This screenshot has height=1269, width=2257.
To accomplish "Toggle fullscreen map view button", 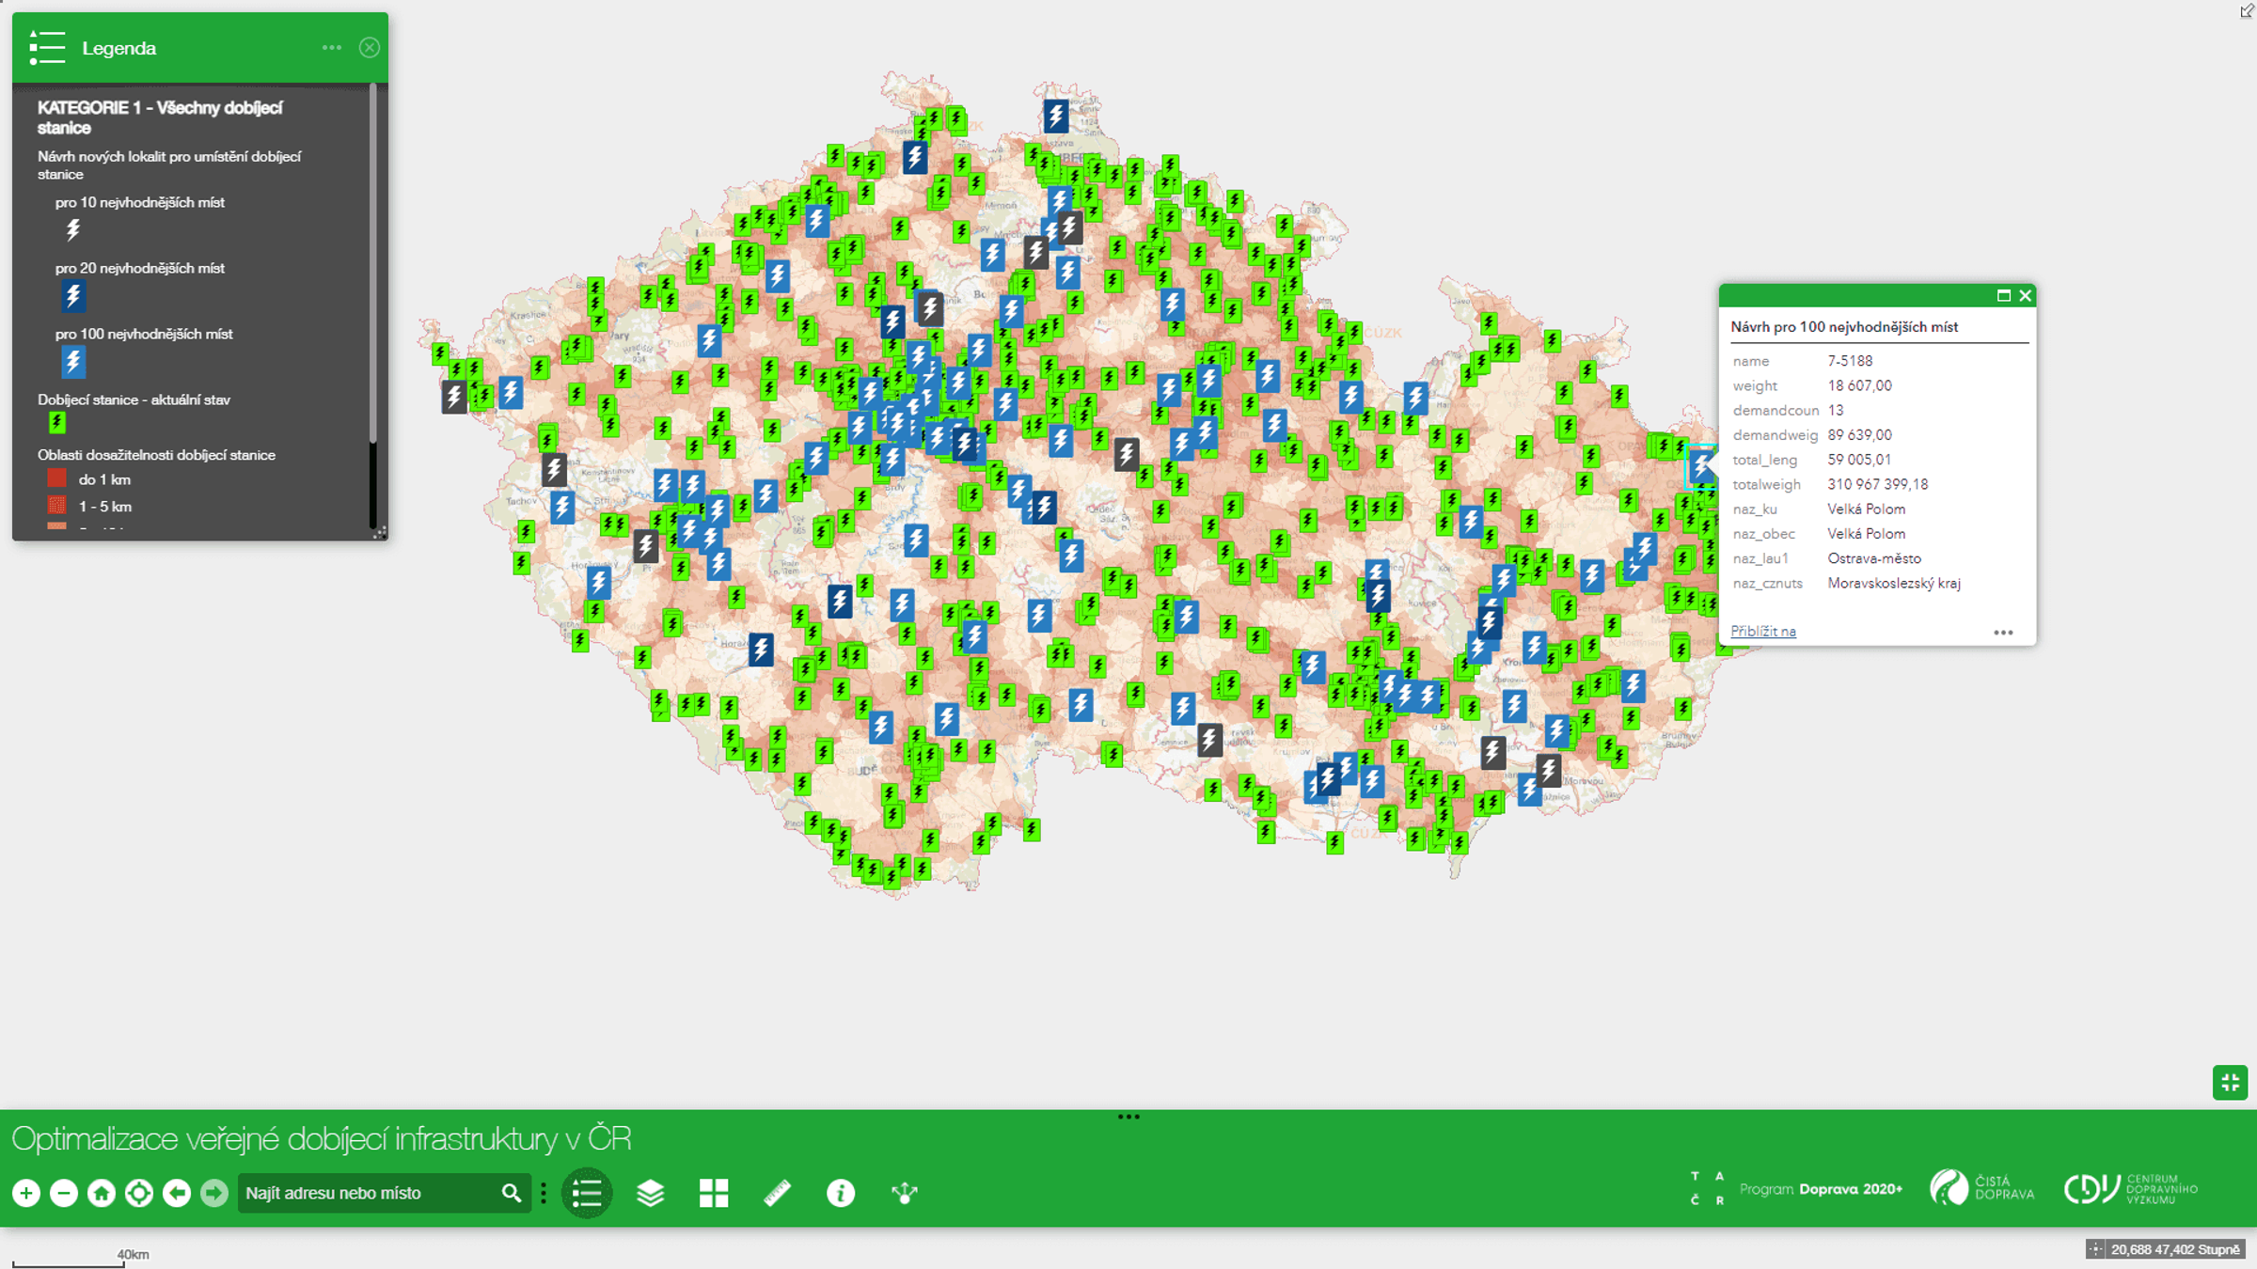I will 2230,1082.
